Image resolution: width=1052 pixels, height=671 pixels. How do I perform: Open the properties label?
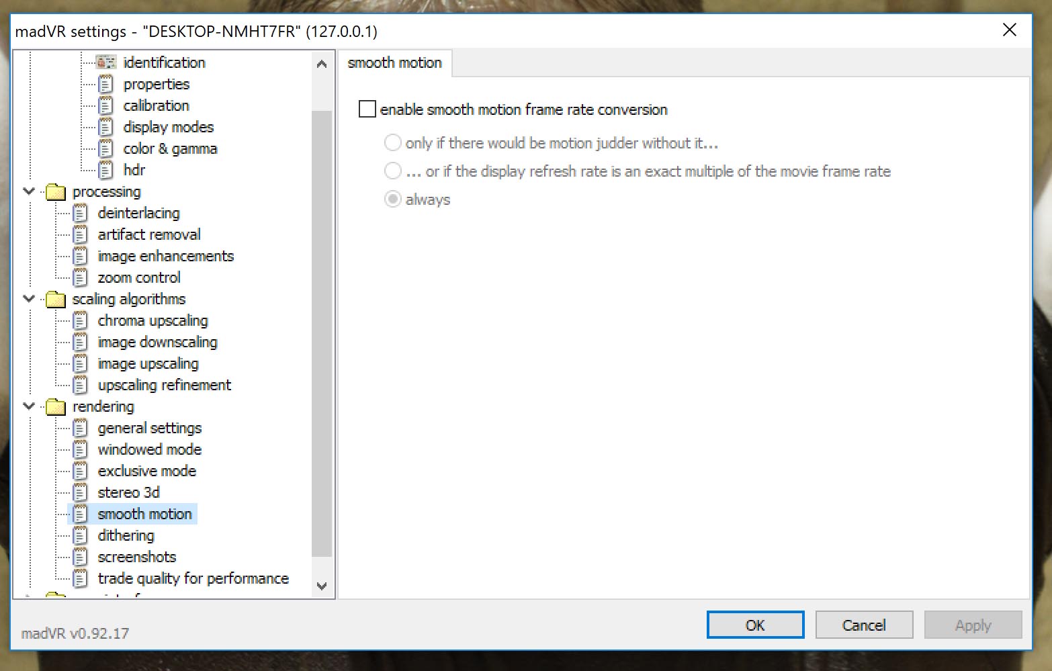[157, 84]
